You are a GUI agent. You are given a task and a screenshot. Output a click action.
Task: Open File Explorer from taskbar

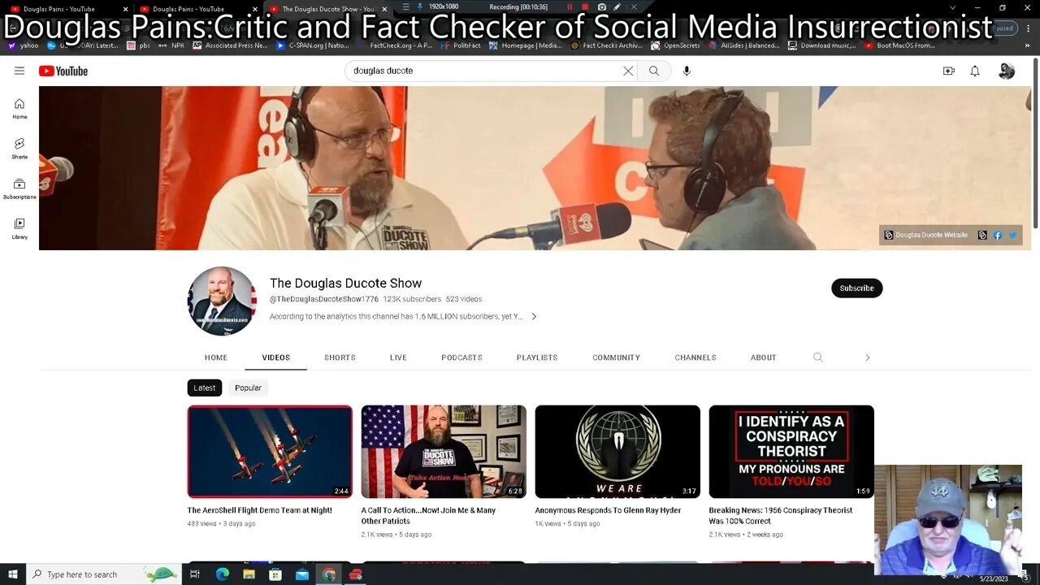point(249,574)
